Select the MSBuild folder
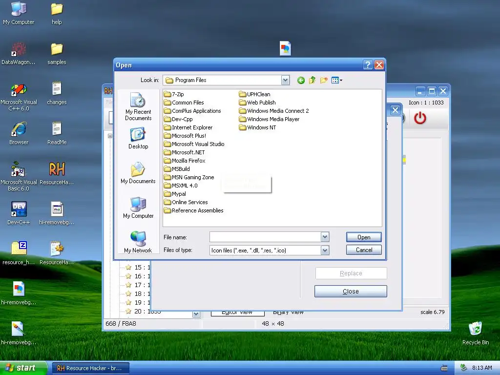The width and height of the screenshot is (500, 375). 177,168
